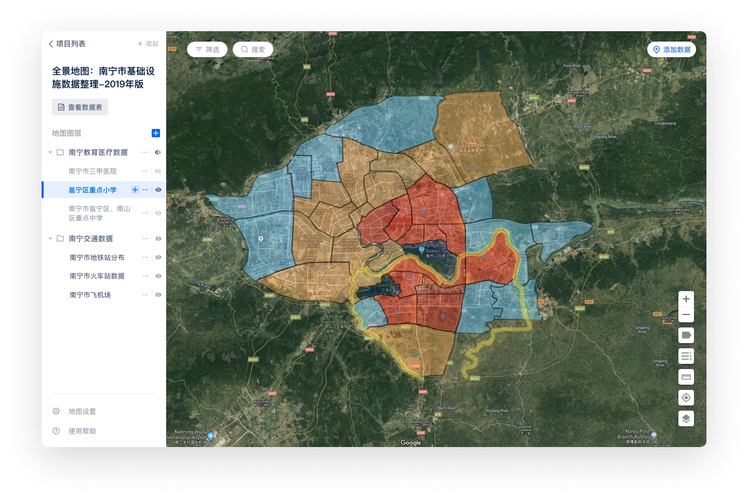Screen dimensions: 748x499
Task: Open more options for 南宁市火车站数据
Action: (145, 276)
